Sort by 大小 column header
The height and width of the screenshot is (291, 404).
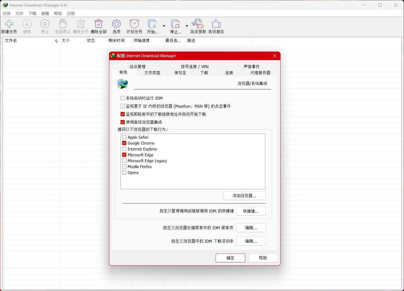pos(73,41)
